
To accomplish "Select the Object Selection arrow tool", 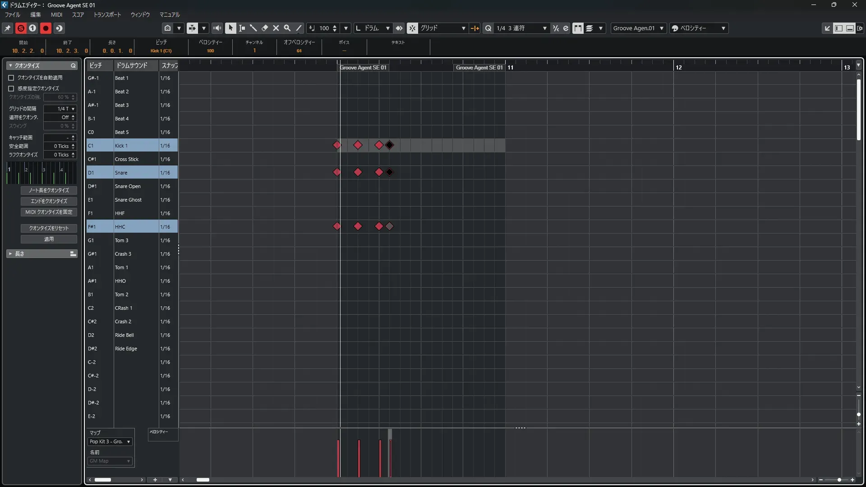I will (x=230, y=28).
